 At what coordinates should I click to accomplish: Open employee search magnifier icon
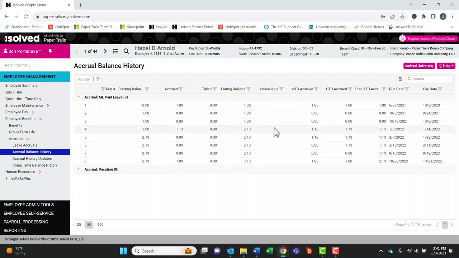(x=126, y=51)
